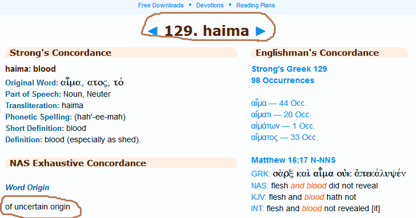Click the KJV: translation label
Image resolution: width=416 pixels, height=218 pixels.
pos(259,197)
